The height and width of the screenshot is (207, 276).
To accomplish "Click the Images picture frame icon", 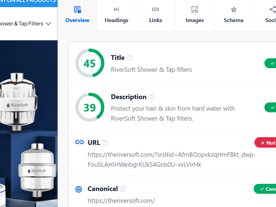I will 195,9.
